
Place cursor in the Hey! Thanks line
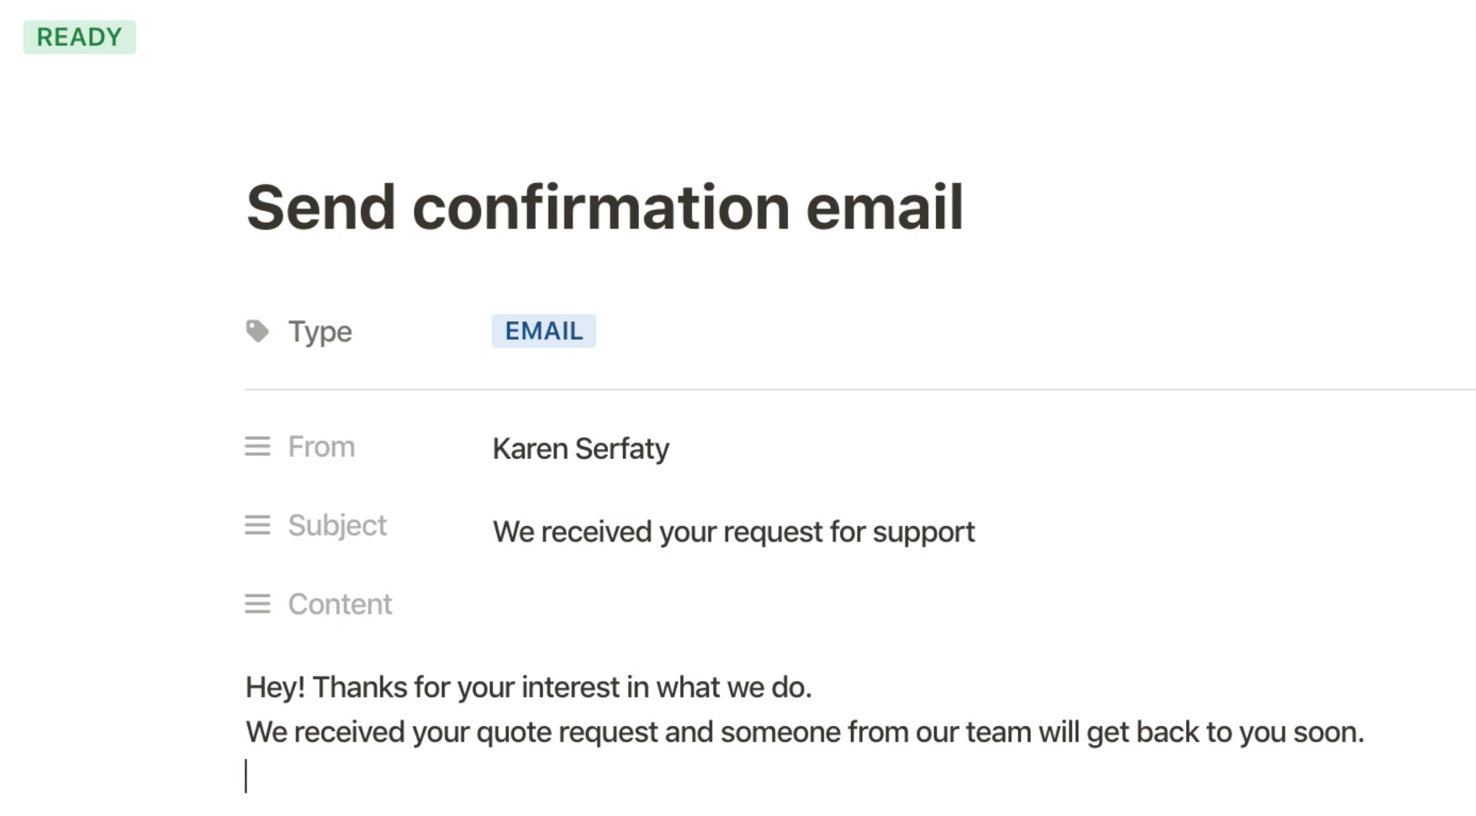(528, 687)
